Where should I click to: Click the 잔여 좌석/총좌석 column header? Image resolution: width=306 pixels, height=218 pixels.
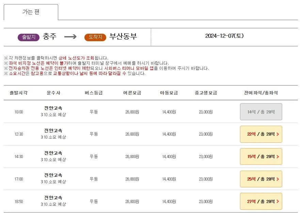click(261, 91)
